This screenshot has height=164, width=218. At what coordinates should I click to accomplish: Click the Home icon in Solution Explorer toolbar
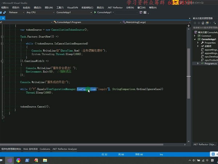203,23
